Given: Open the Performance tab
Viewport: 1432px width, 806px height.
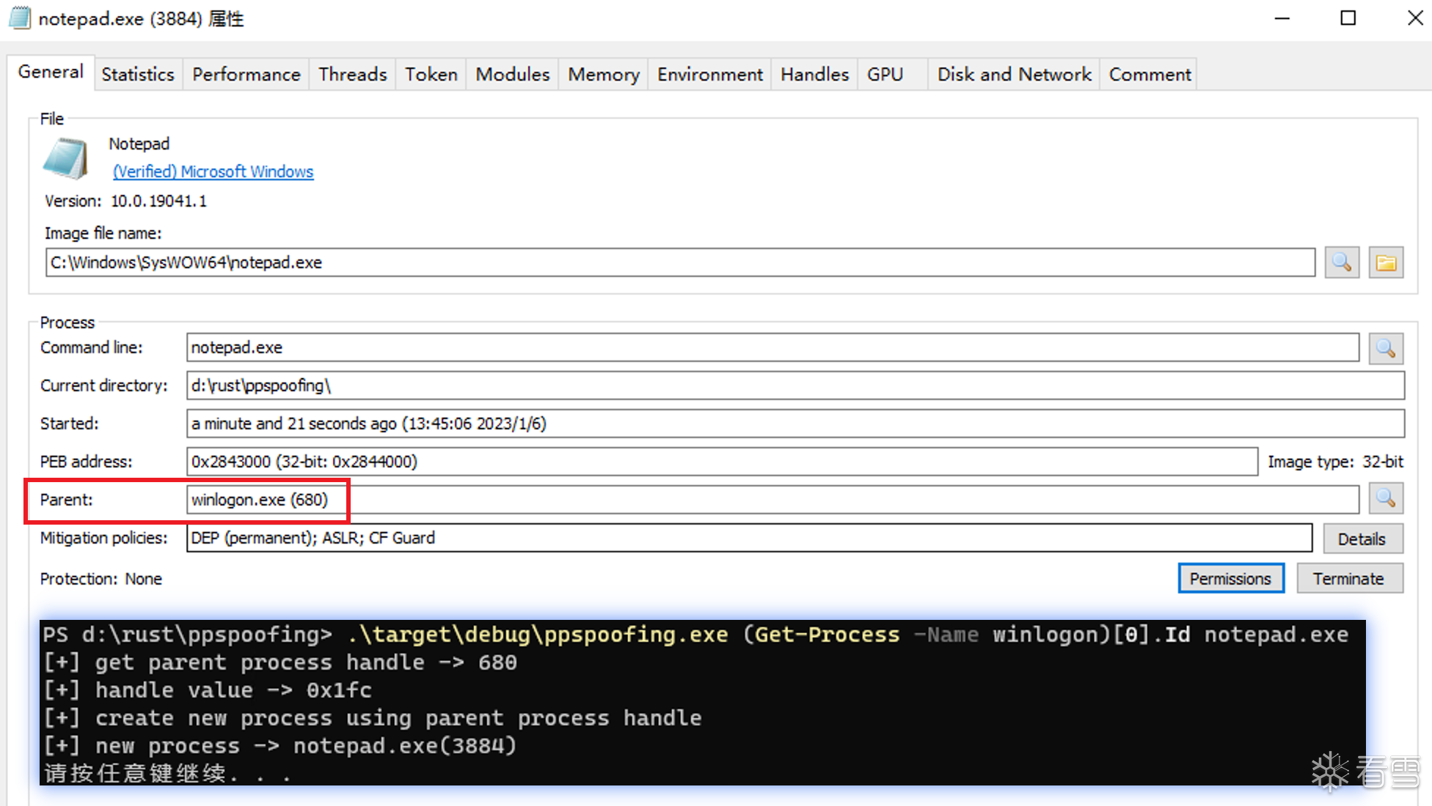Looking at the screenshot, I should [246, 75].
